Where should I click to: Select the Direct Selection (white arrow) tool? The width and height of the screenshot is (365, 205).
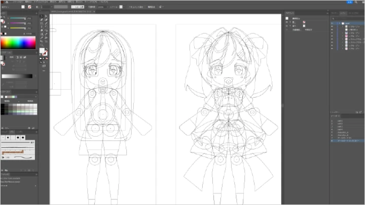(x=46, y=16)
